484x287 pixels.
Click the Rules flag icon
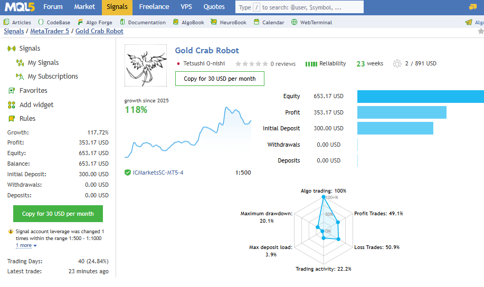(12, 119)
